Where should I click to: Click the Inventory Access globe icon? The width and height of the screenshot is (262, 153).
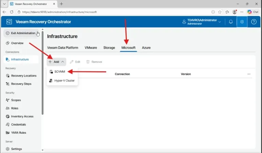pos(8,116)
